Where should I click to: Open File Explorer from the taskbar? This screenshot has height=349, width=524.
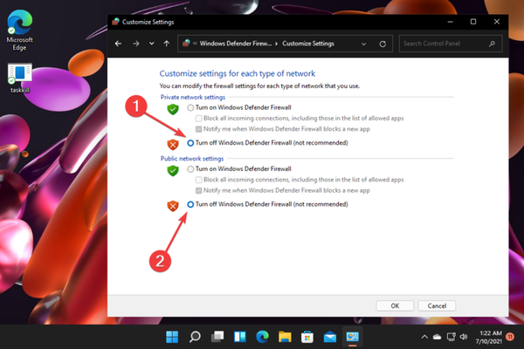(x=285, y=336)
